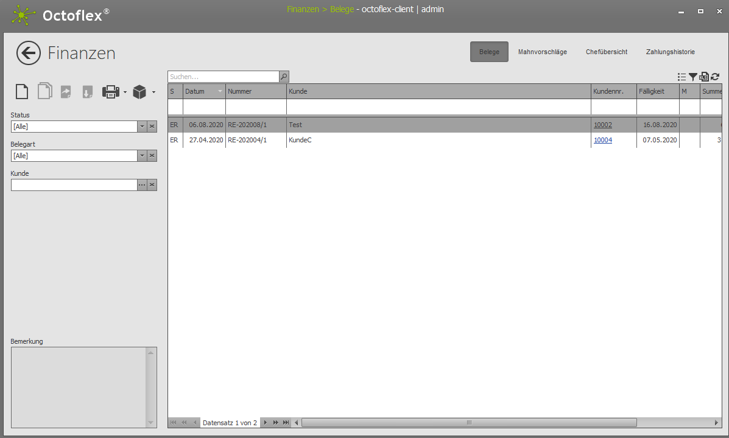Go to the next record in navigator
Image resolution: width=729 pixels, height=438 pixels.
click(265, 422)
